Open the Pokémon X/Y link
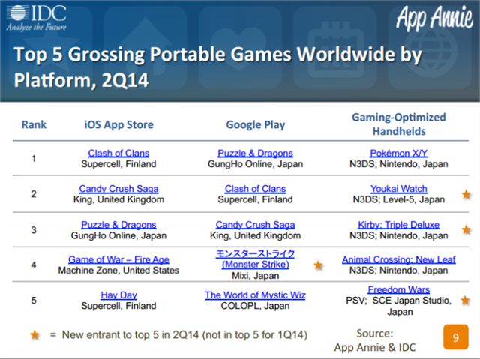Image resolution: width=480 pixels, height=359 pixels. click(x=398, y=153)
